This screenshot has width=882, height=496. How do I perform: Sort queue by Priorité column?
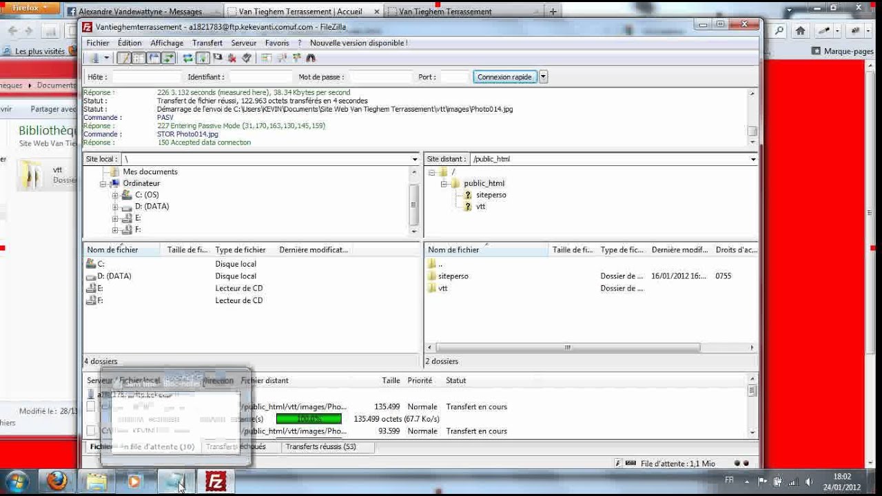tap(420, 380)
